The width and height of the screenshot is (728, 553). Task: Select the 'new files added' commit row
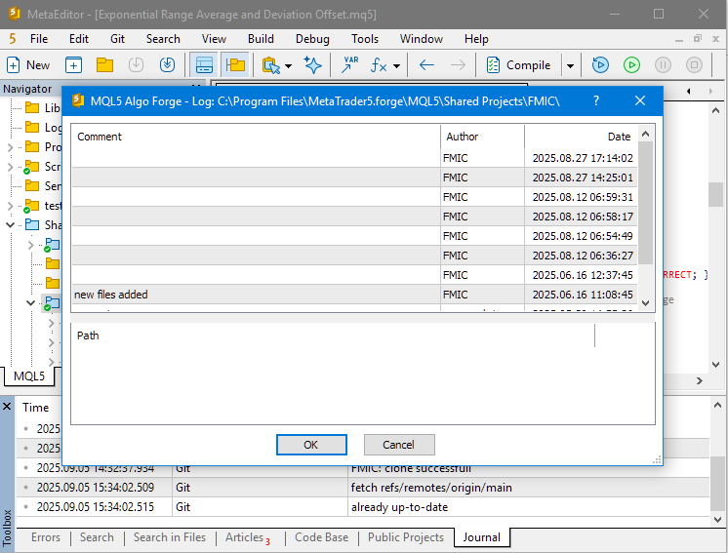click(354, 295)
